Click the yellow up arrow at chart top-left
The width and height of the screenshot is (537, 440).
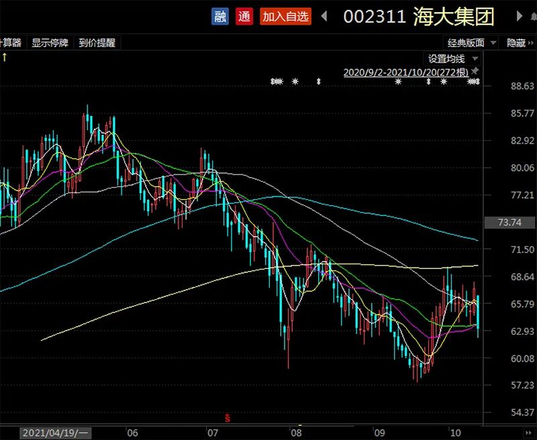click(5, 58)
